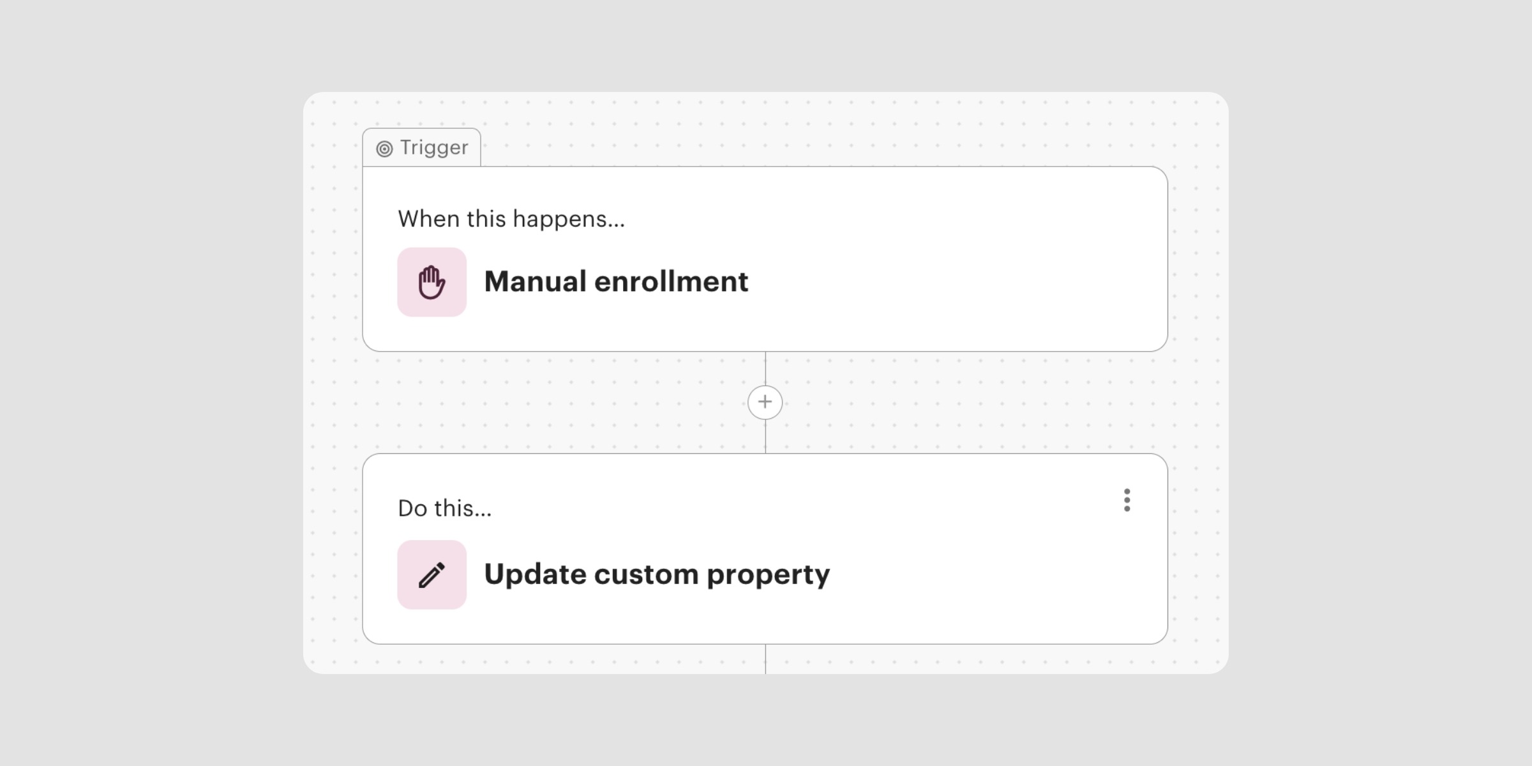Click the "Do this..." text
This screenshot has width=1532, height=766.
coord(444,509)
